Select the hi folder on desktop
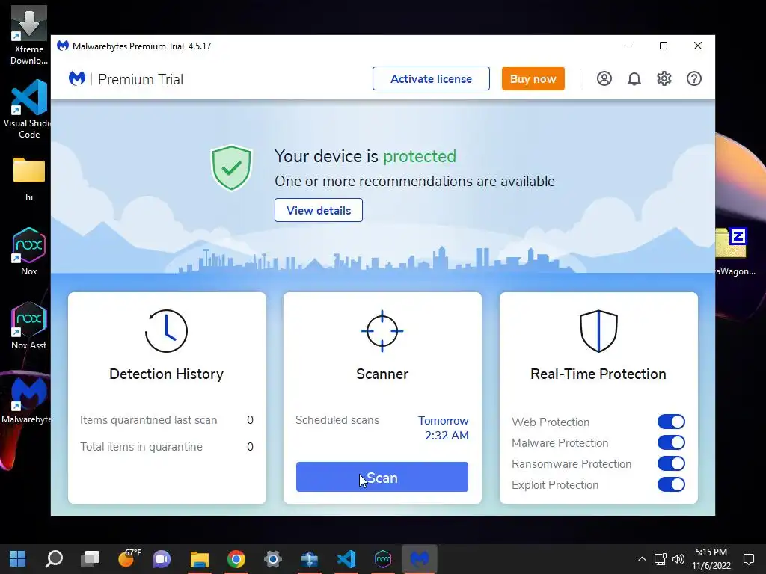Screen dimensions: 766x574 tap(29, 179)
